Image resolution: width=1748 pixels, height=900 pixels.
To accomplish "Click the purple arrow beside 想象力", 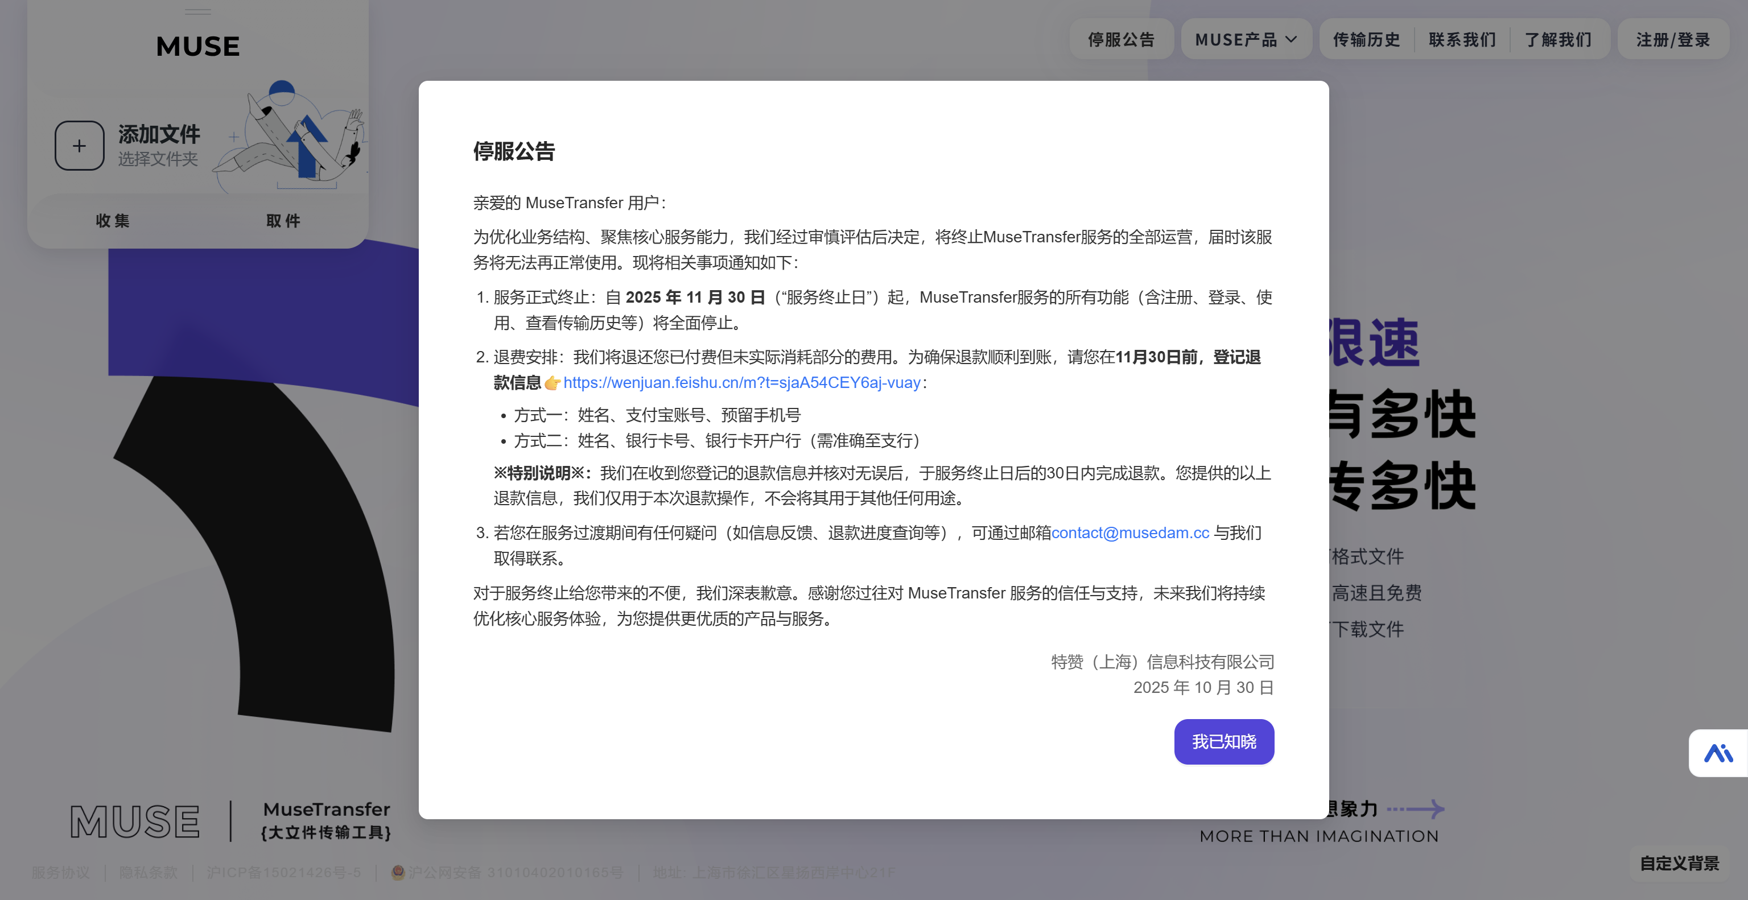I will click(x=1416, y=808).
